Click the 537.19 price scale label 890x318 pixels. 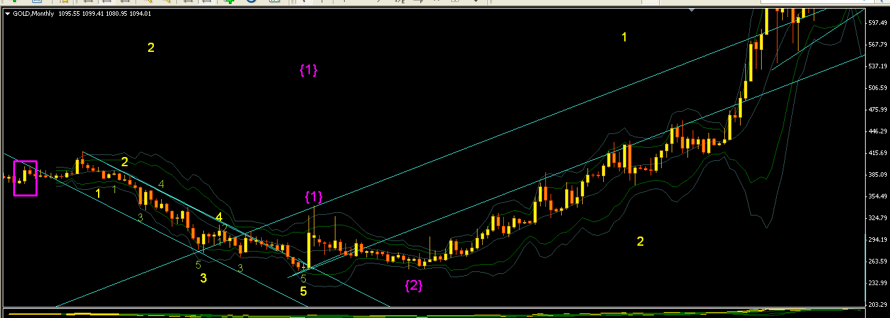pyautogui.click(x=878, y=66)
